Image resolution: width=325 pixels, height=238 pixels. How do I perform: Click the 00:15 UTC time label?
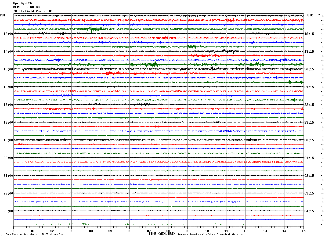coord(309,140)
